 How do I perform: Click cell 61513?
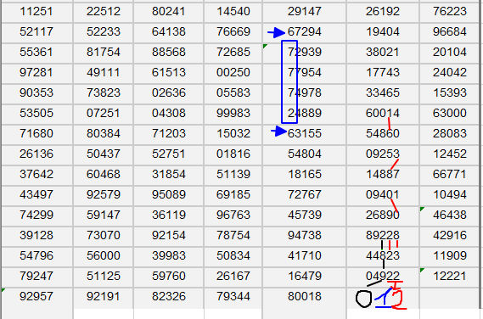pos(168,73)
